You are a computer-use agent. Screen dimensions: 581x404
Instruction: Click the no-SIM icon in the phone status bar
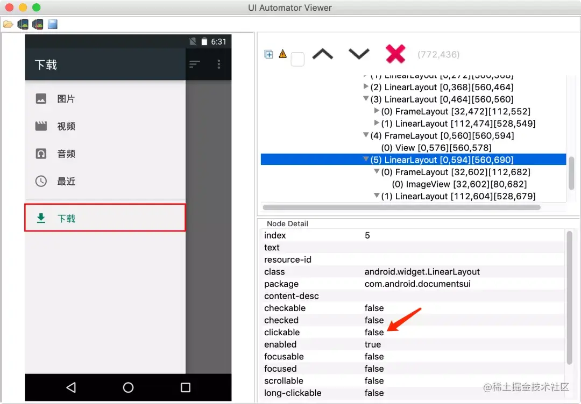pos(193,41)
